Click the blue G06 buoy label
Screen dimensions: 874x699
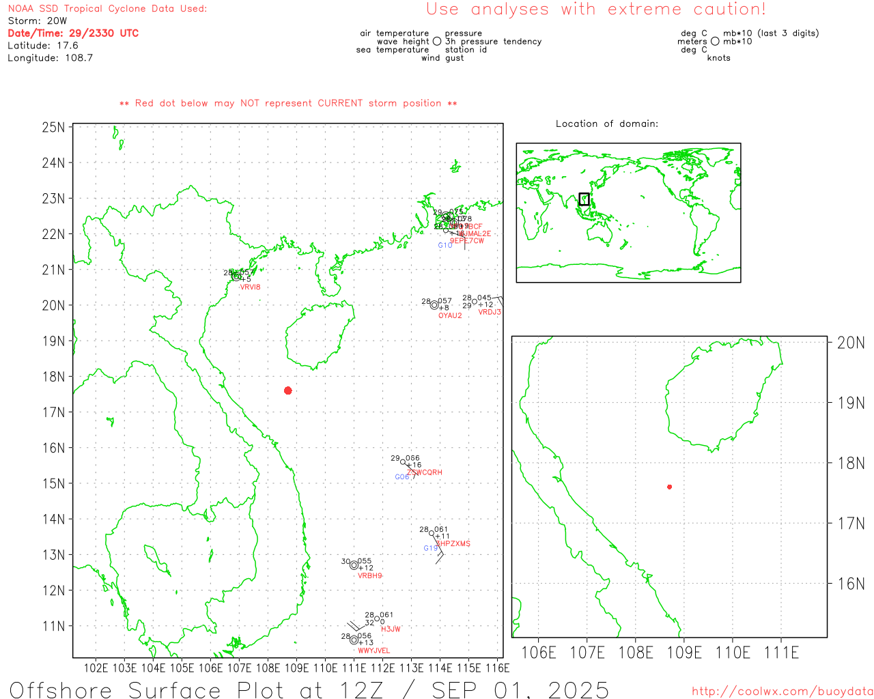pos(402,477)
